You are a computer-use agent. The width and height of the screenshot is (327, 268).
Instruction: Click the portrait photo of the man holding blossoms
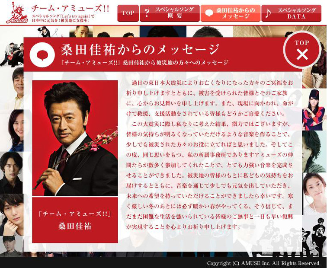[x=75, y=137]
